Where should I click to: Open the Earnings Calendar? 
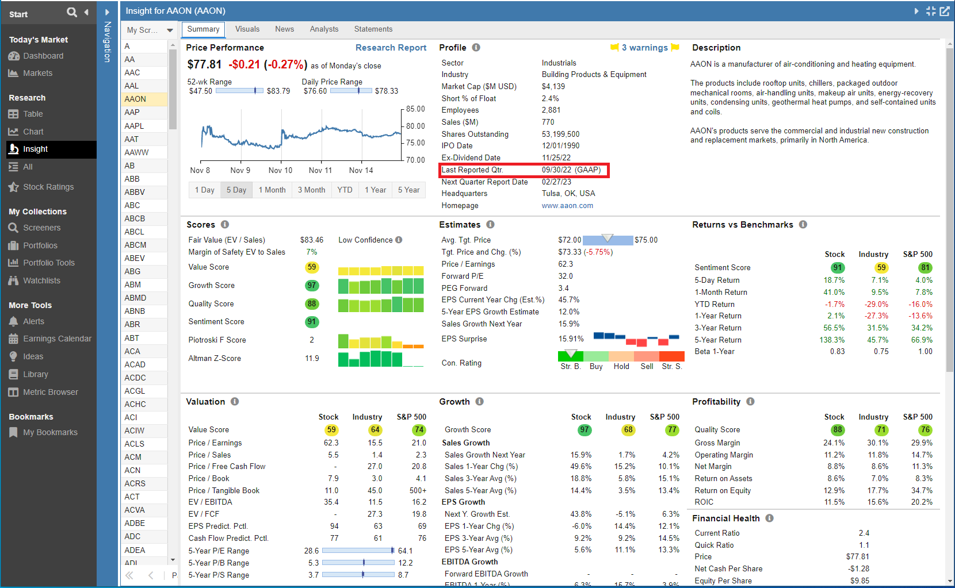pos(57,339)
